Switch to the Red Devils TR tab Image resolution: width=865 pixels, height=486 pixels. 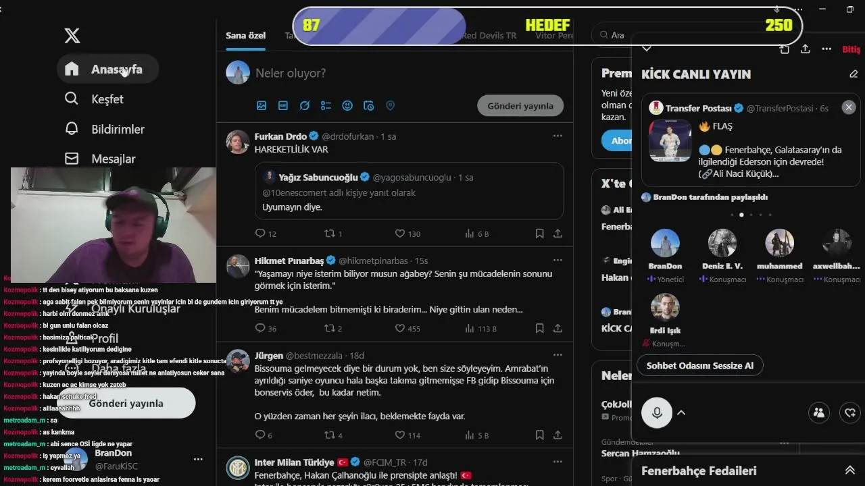tap(489, 36)
